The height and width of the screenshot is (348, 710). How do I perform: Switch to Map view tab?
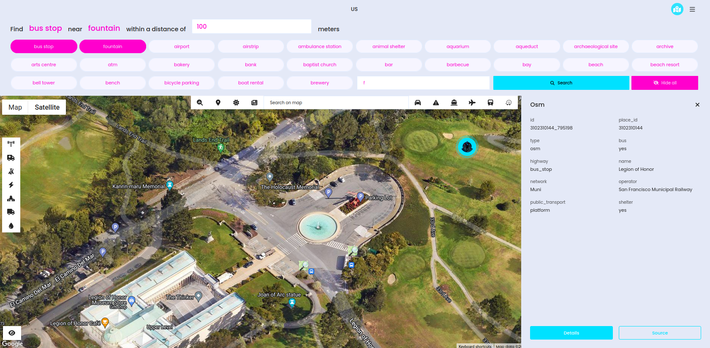pos(15,107)
